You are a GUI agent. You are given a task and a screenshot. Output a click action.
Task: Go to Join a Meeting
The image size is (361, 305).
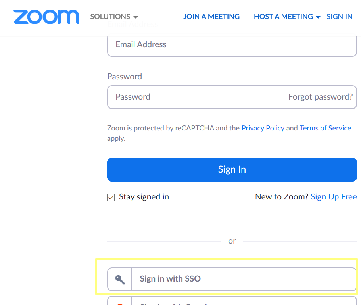coord(211,17)
